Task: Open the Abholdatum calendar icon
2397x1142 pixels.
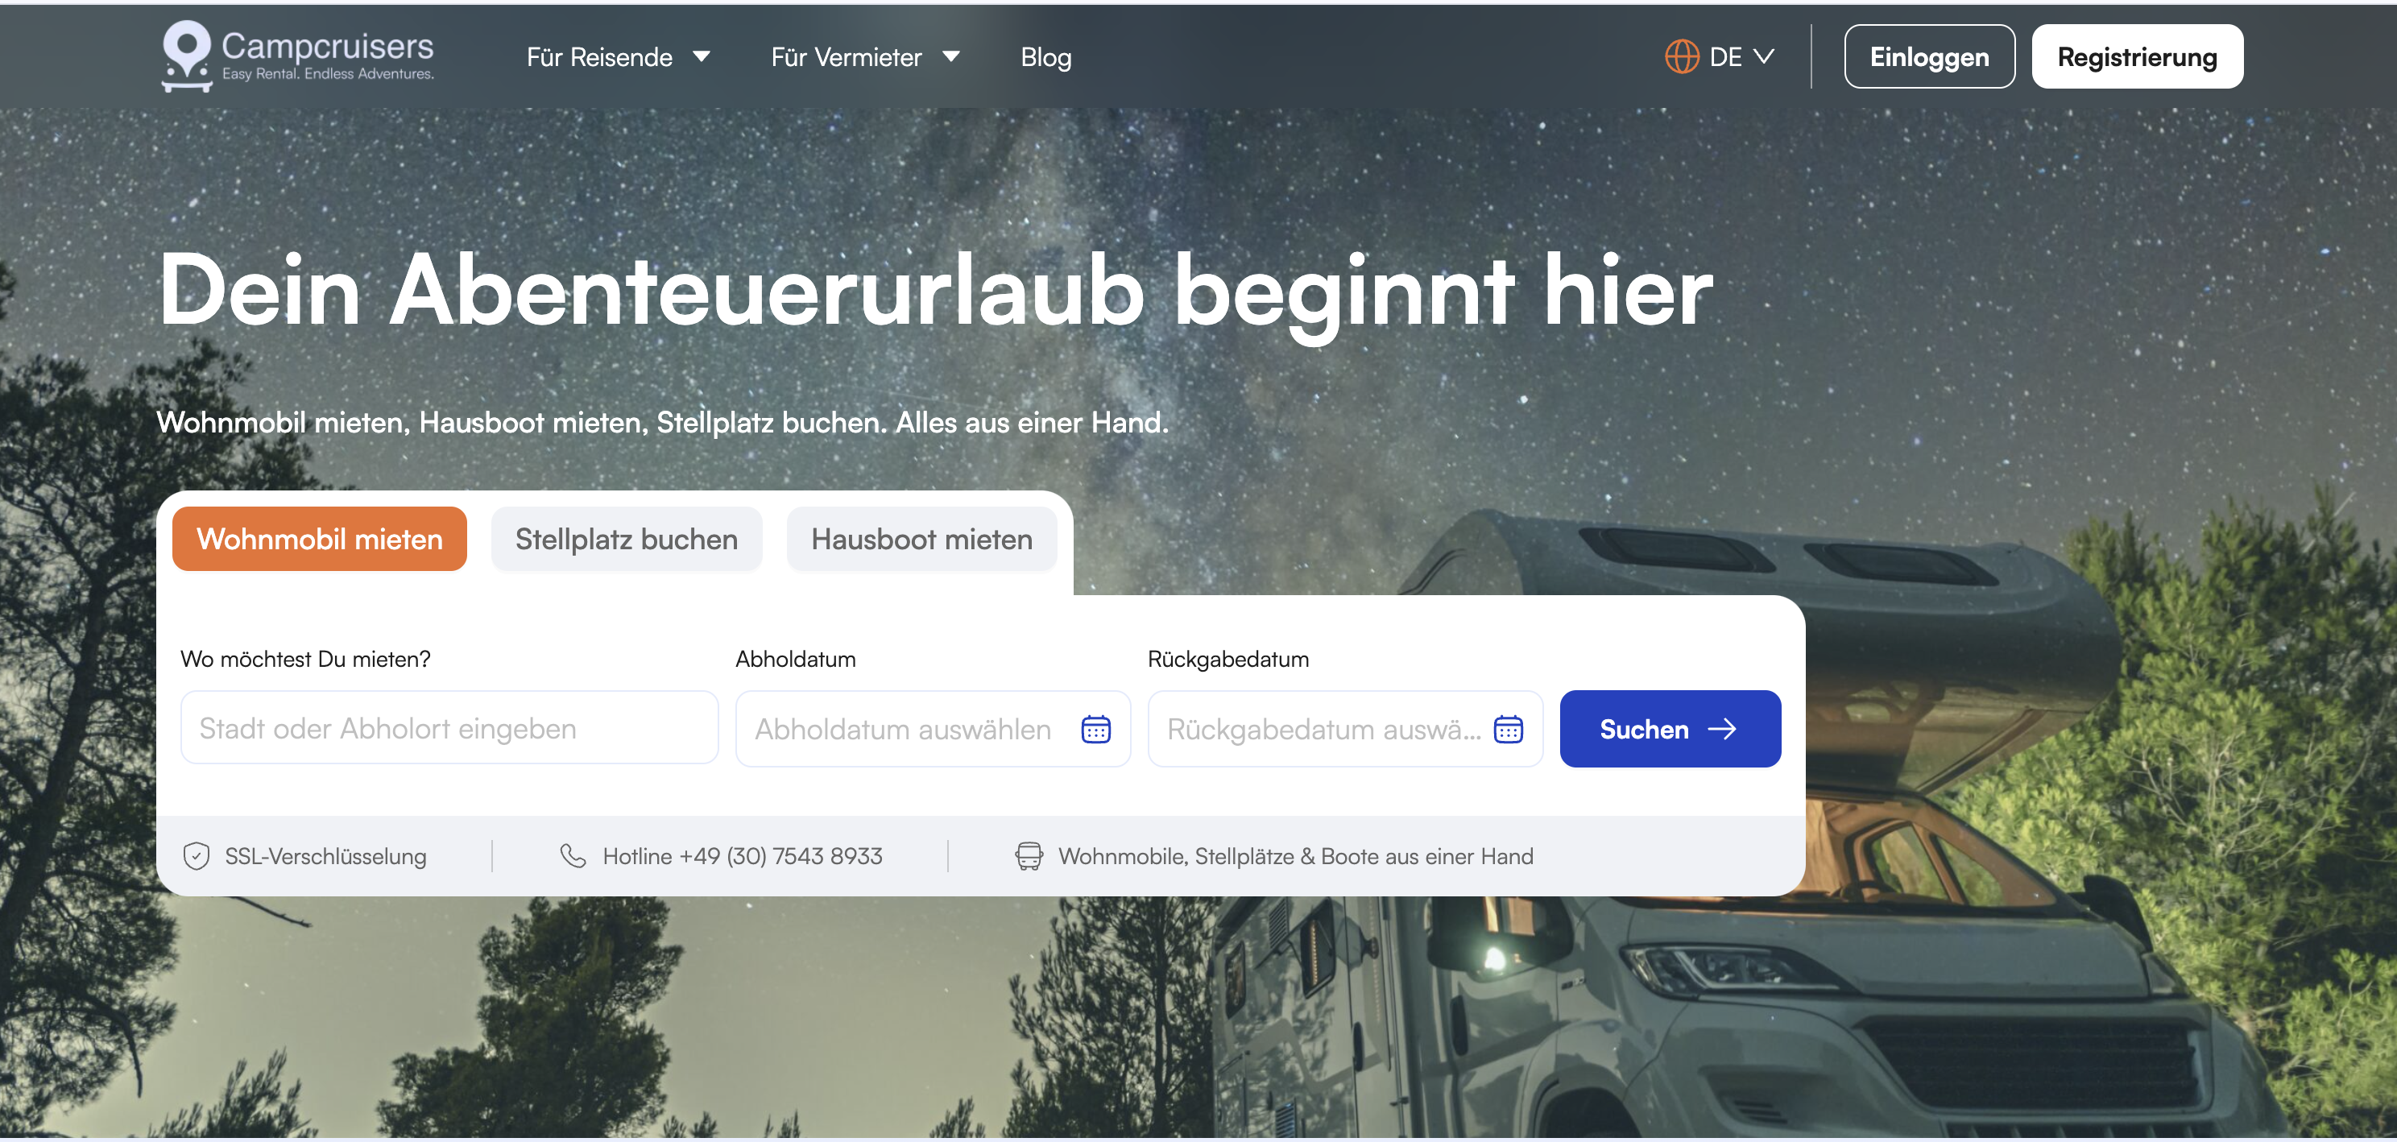Action: point(1095,729)
